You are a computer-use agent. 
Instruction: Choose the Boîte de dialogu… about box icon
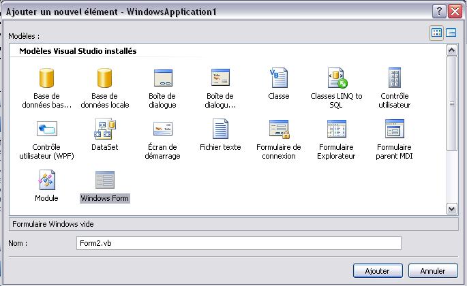[x=220, y=78]
